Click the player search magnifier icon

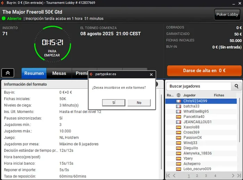point(236,86)
